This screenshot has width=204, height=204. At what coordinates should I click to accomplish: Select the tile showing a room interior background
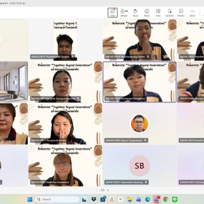tap(14, 82)
